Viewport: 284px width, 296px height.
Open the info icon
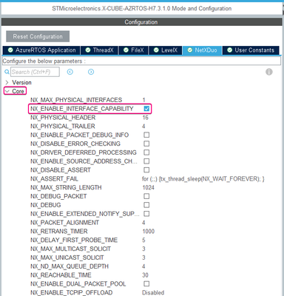click(269, 72)
